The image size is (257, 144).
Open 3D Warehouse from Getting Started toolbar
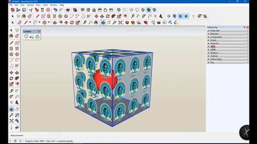[x=127, y=22]
